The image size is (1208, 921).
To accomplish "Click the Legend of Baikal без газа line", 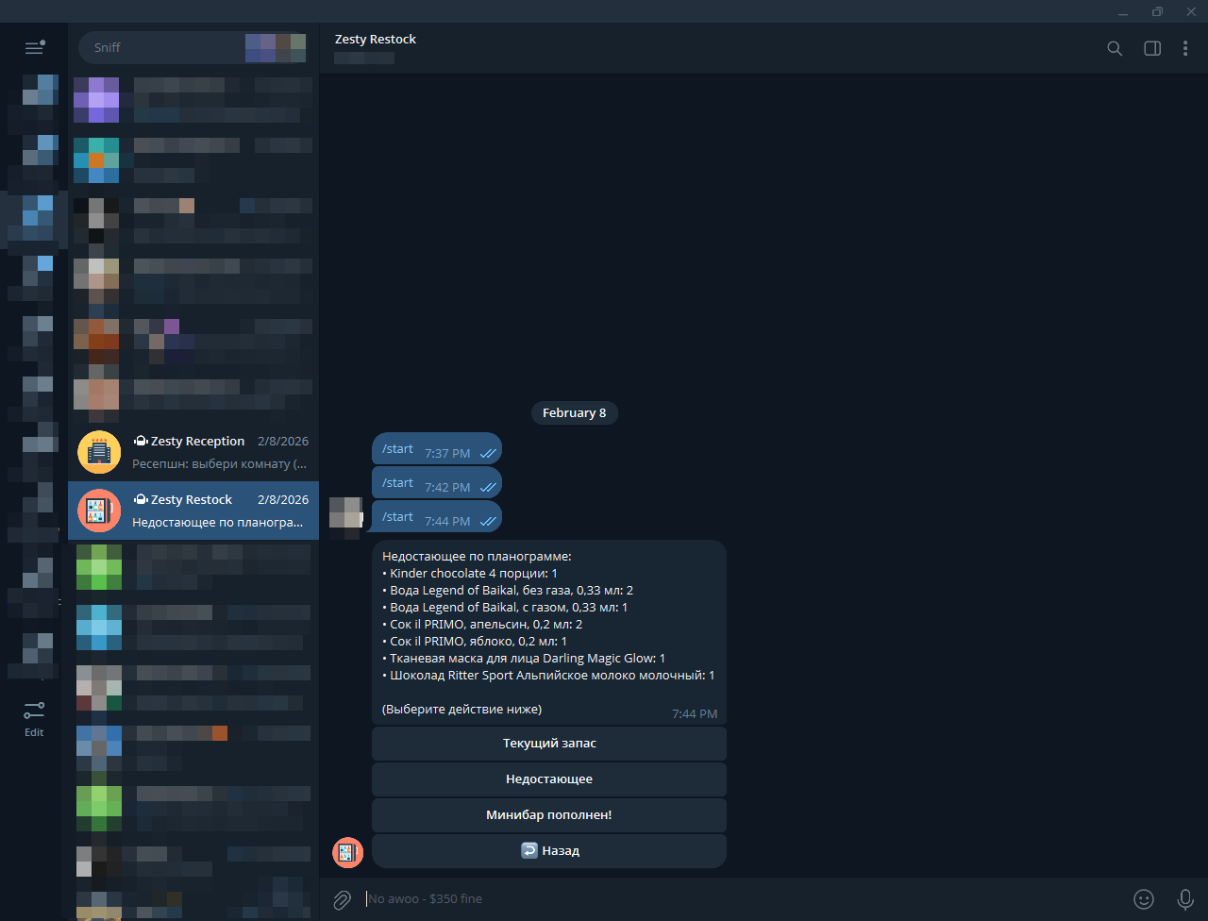I will point(508,591).
